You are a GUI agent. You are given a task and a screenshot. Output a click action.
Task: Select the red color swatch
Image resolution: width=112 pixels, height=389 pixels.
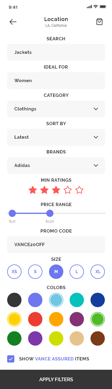35,319
